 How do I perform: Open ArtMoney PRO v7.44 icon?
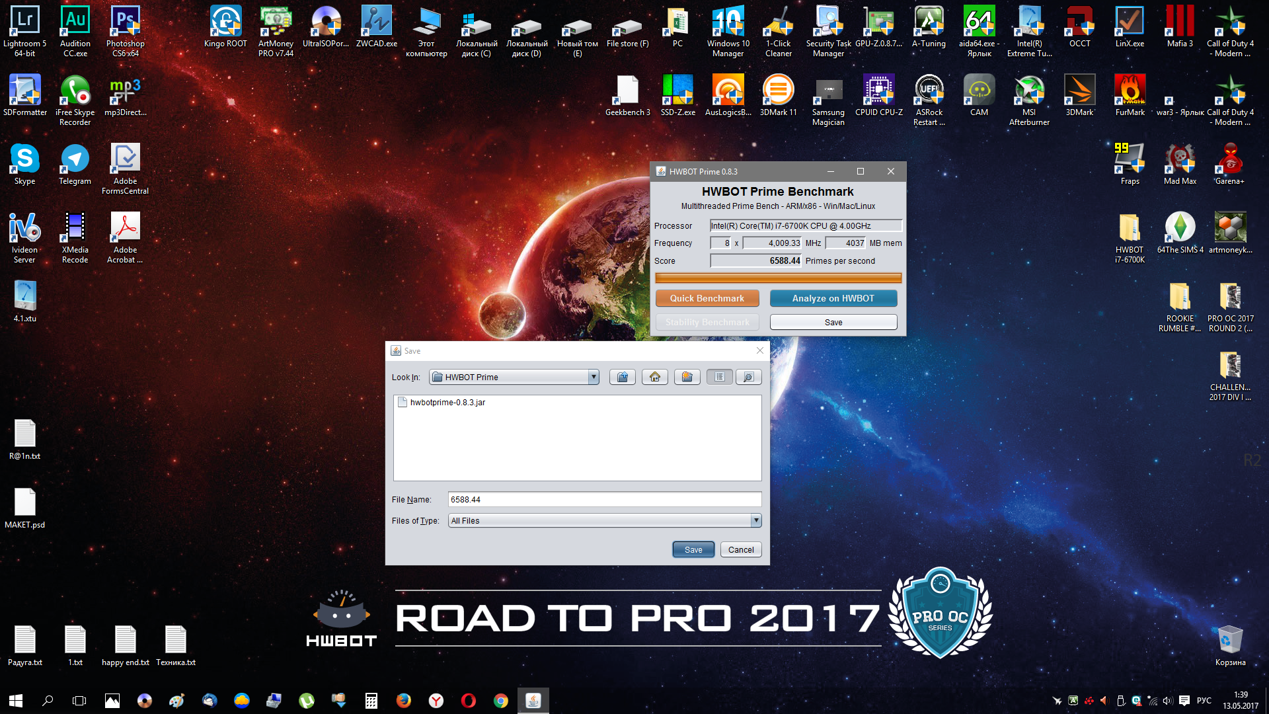click(x=276, y=30)
